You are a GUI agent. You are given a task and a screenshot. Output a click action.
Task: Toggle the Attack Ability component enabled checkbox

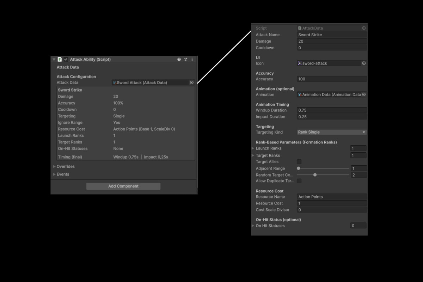tap(66, 59)
